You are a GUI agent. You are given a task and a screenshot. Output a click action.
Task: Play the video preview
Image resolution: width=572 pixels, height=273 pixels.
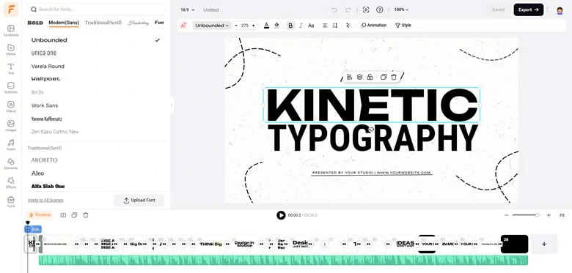281,215
